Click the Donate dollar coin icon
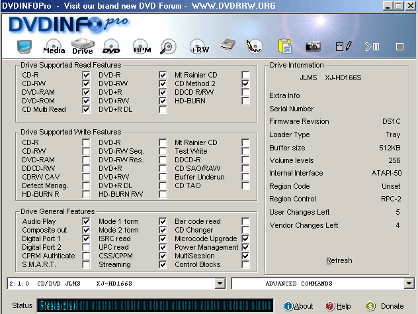 370,306
